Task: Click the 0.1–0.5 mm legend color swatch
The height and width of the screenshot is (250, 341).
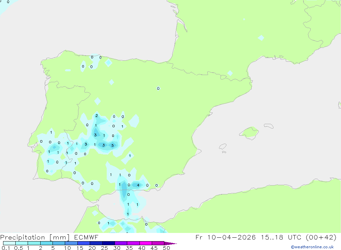Action: (x=9, y=243)
